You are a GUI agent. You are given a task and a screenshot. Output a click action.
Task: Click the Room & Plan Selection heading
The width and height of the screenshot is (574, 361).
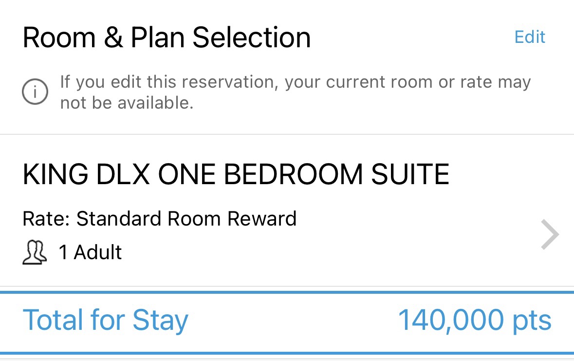tap(167, 38)
